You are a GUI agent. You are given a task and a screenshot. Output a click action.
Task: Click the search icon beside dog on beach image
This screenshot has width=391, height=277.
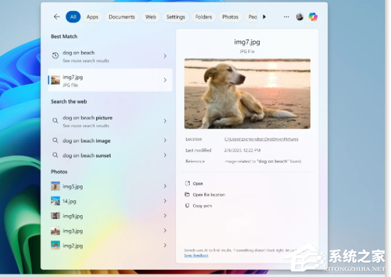coord(56,141)
